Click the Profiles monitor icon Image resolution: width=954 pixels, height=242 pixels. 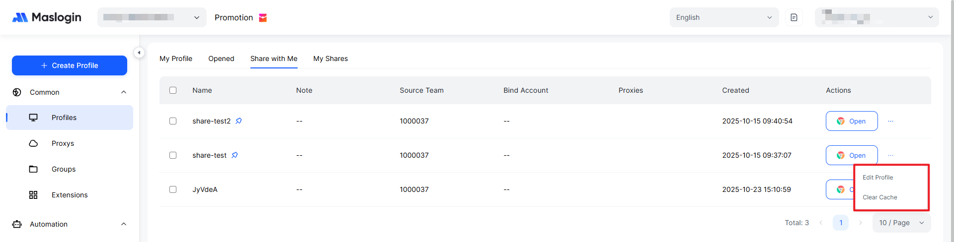[x=33, y=118]
